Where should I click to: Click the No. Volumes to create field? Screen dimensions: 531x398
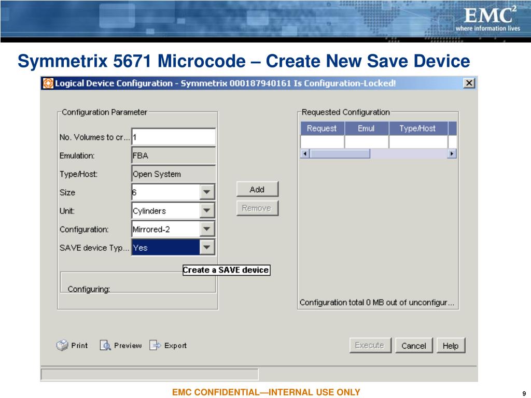(x=173, y=137)
